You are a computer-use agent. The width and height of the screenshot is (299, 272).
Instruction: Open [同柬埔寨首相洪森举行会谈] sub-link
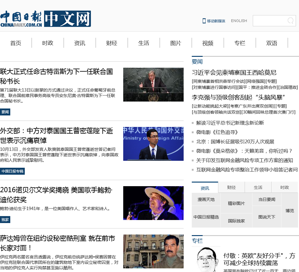[219, 81]
